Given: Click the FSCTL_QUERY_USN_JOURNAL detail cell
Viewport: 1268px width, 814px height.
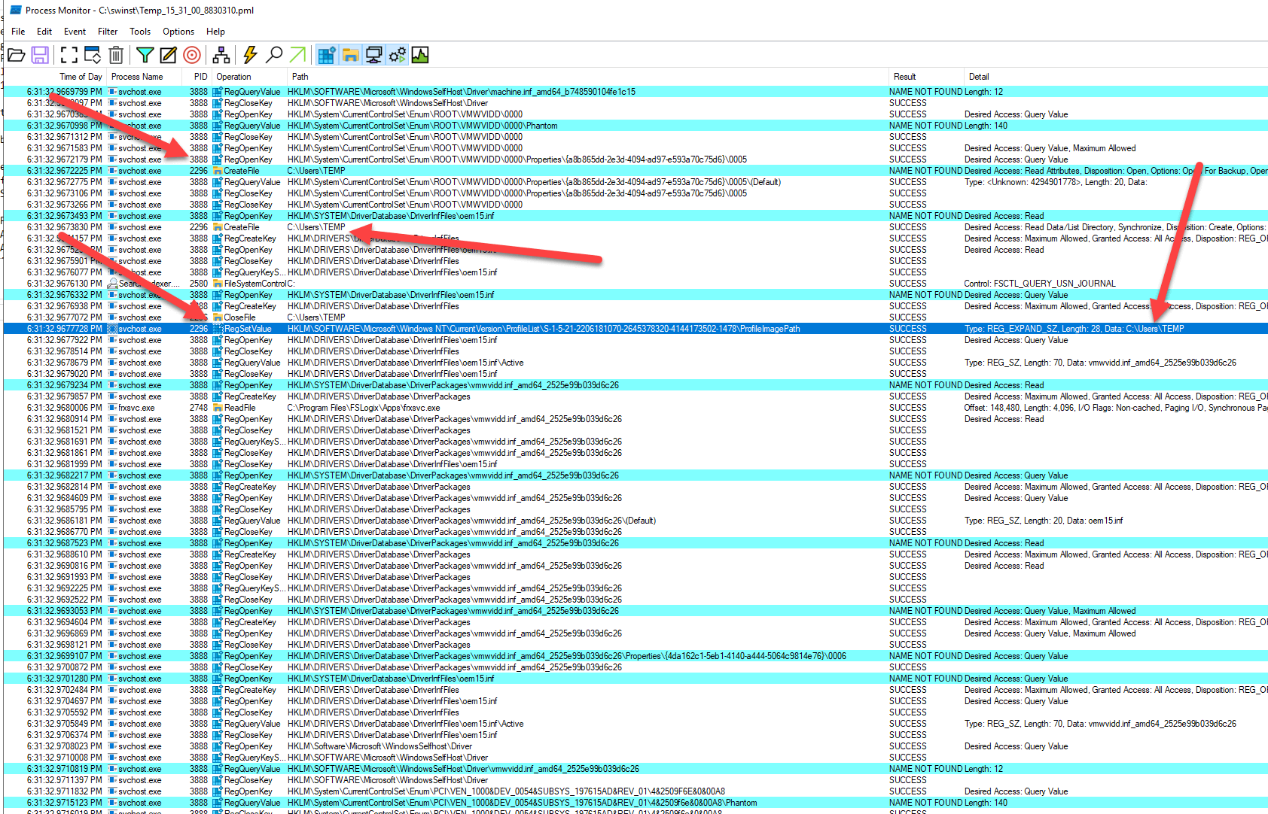Looking at the screenshot, I should click(1040, 284).
